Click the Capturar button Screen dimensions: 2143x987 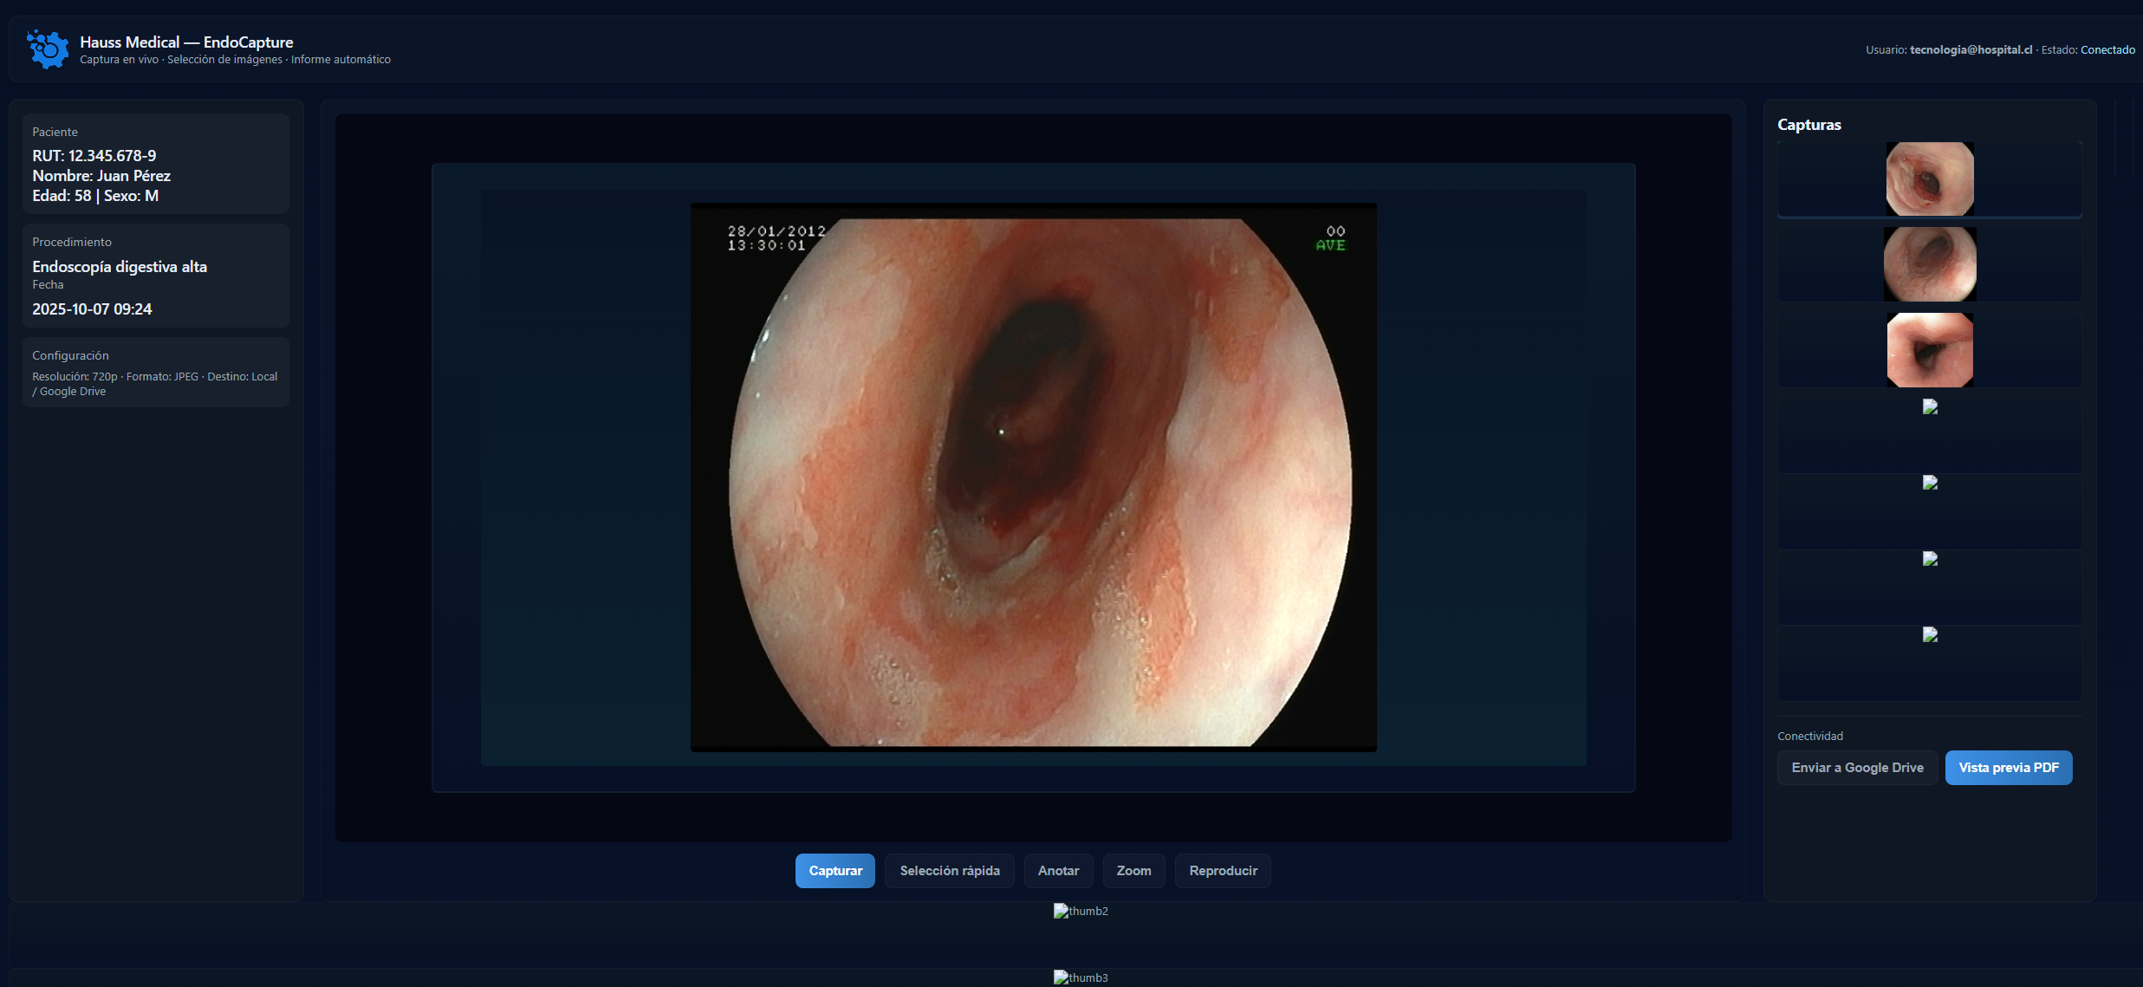click(x=834, y=870)
